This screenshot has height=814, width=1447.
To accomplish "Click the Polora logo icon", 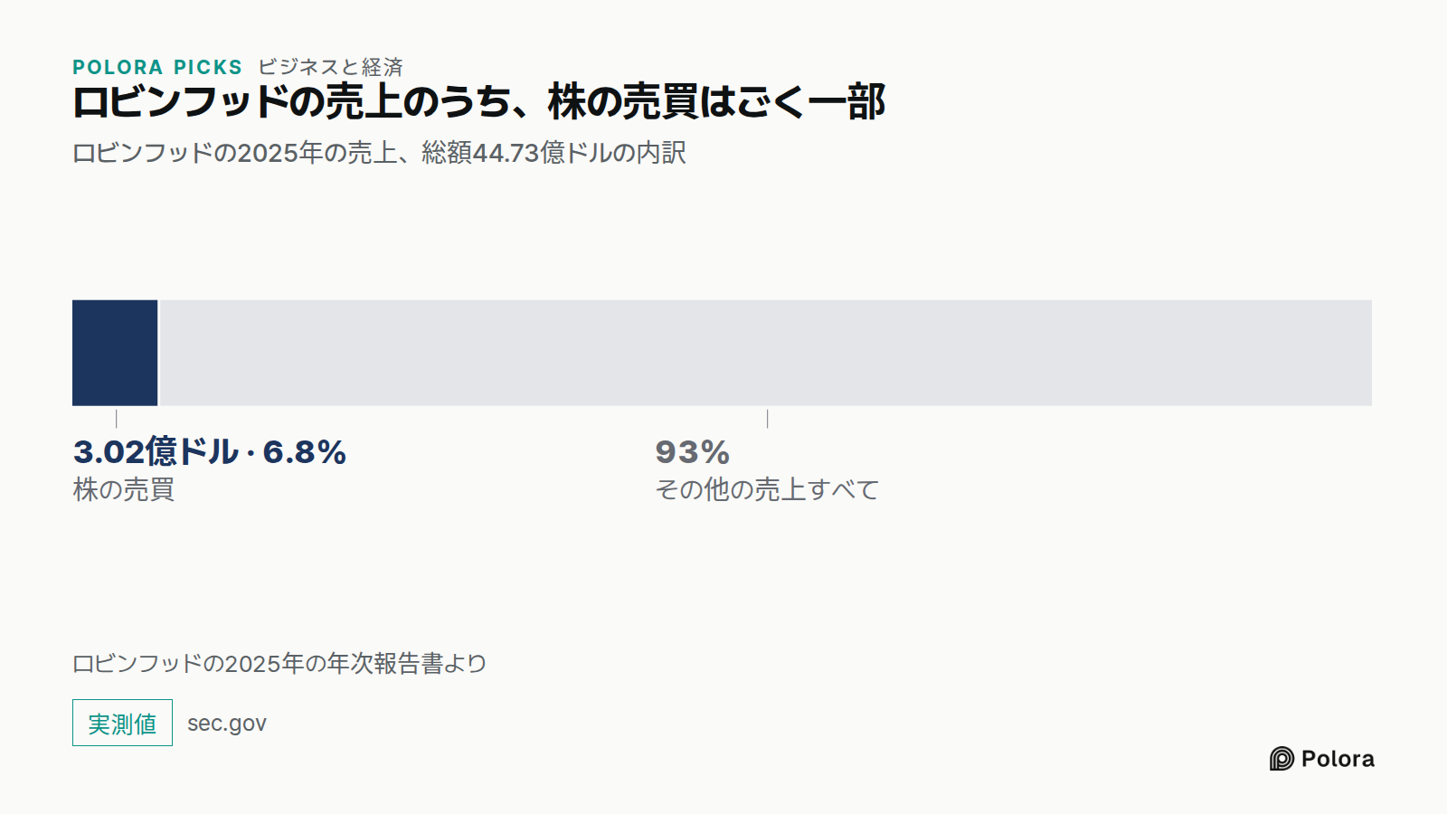I will click(1281, 759).
